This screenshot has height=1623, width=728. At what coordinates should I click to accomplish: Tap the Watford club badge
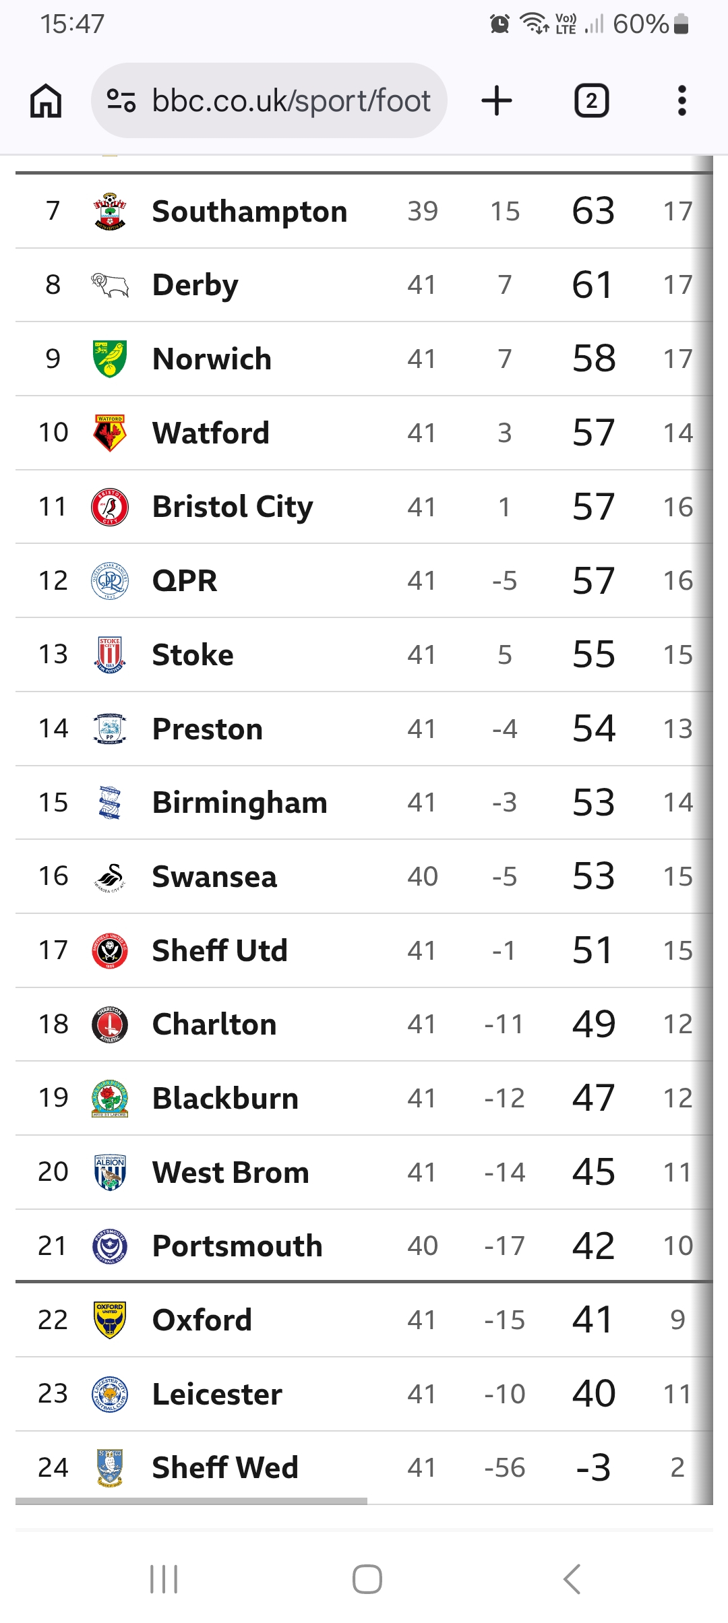click(110, 433)
